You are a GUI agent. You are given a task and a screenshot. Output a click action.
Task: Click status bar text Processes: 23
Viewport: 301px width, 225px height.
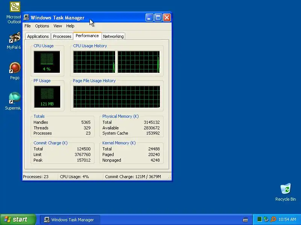point(36,177)
